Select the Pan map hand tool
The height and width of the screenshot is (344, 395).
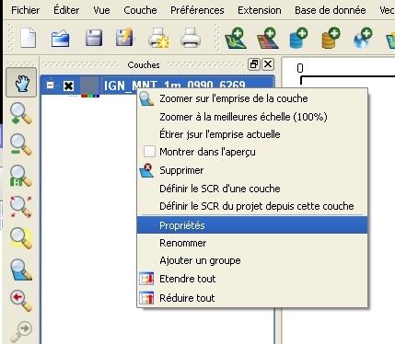click(21, 83)
